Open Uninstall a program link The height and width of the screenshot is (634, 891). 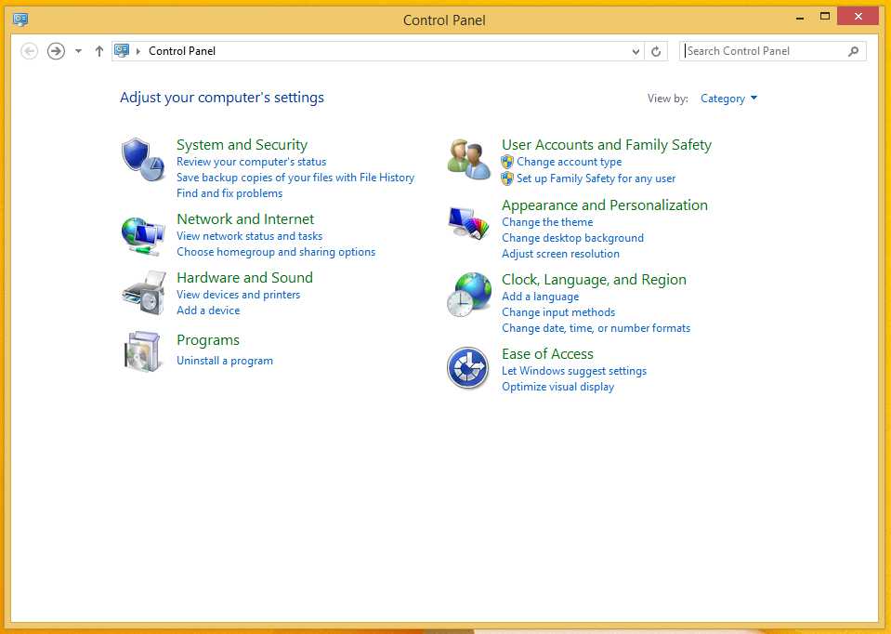[225, 361]
